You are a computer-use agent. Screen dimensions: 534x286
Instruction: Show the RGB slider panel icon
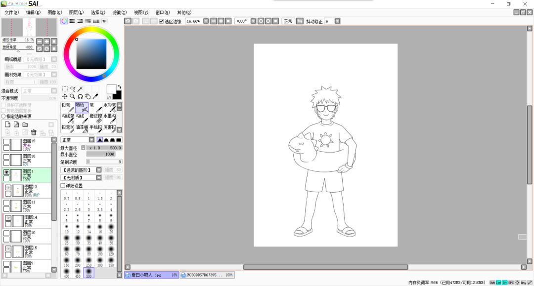72,21
